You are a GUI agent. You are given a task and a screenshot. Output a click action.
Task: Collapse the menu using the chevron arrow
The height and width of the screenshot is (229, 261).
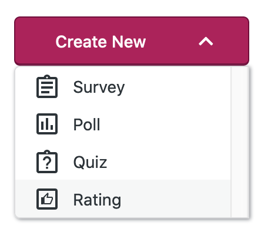coord(206,42)
